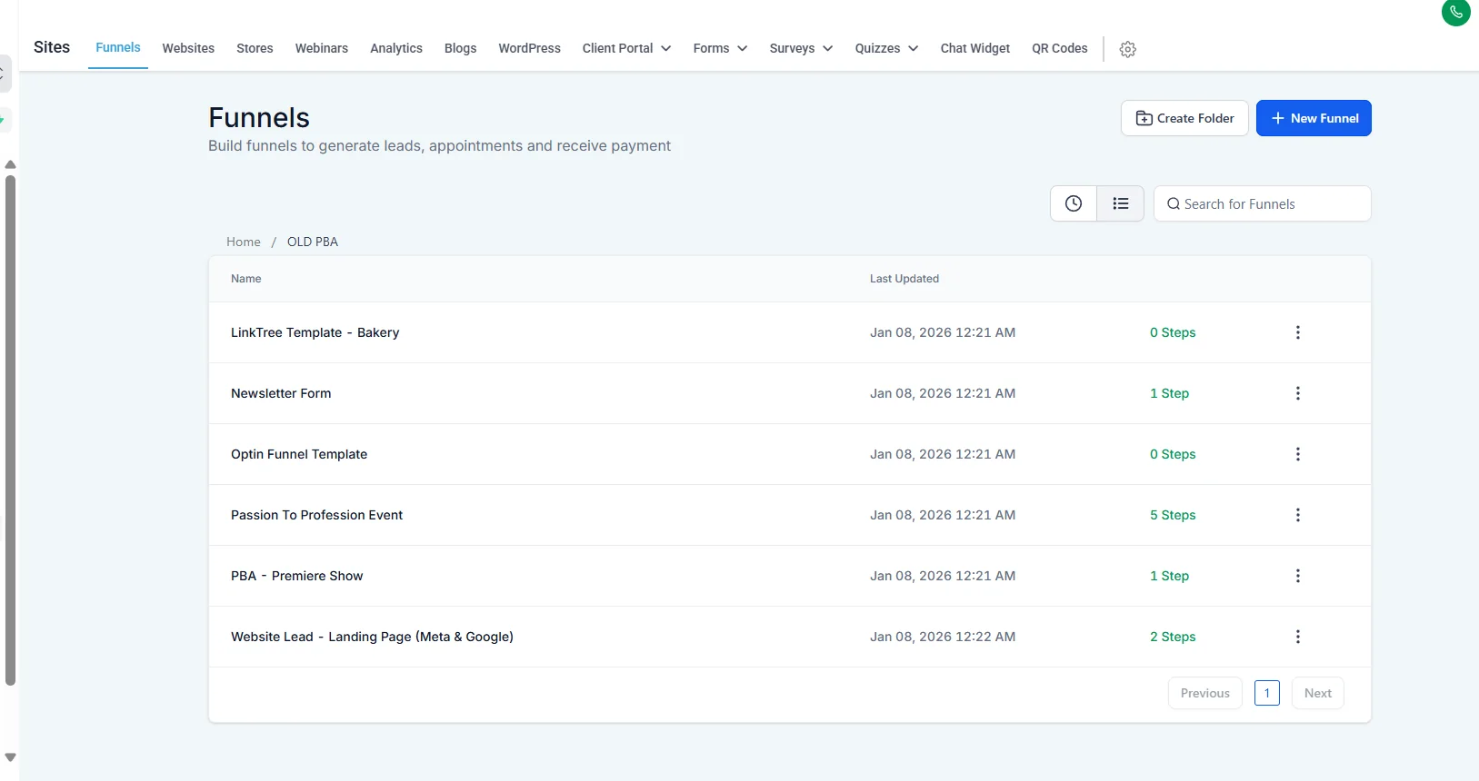Go to the Funnels tab

(x=118, y=47)
